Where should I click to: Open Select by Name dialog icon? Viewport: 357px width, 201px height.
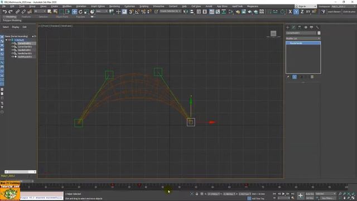56,12
